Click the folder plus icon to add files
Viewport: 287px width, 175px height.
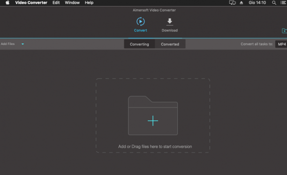click(153, 116)
